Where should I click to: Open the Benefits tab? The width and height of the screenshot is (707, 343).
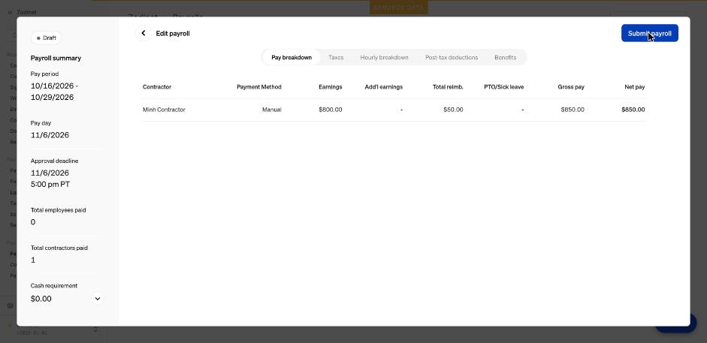505,58
